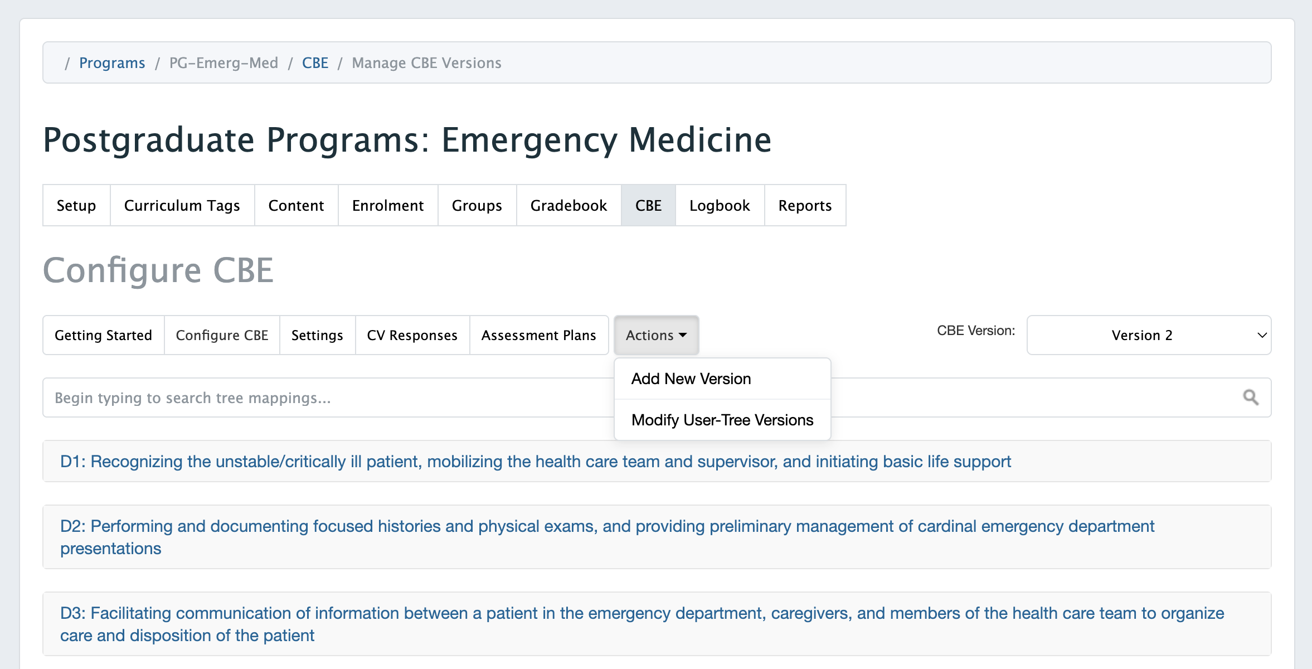Open the Curriculum Tags tab
Image resolution: width=1312 pixels, height=669 pixels.
tap(182, 206)
